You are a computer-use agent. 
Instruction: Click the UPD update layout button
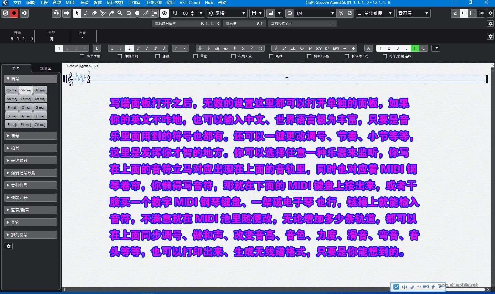pyautogui.click(x=336, y=48)
